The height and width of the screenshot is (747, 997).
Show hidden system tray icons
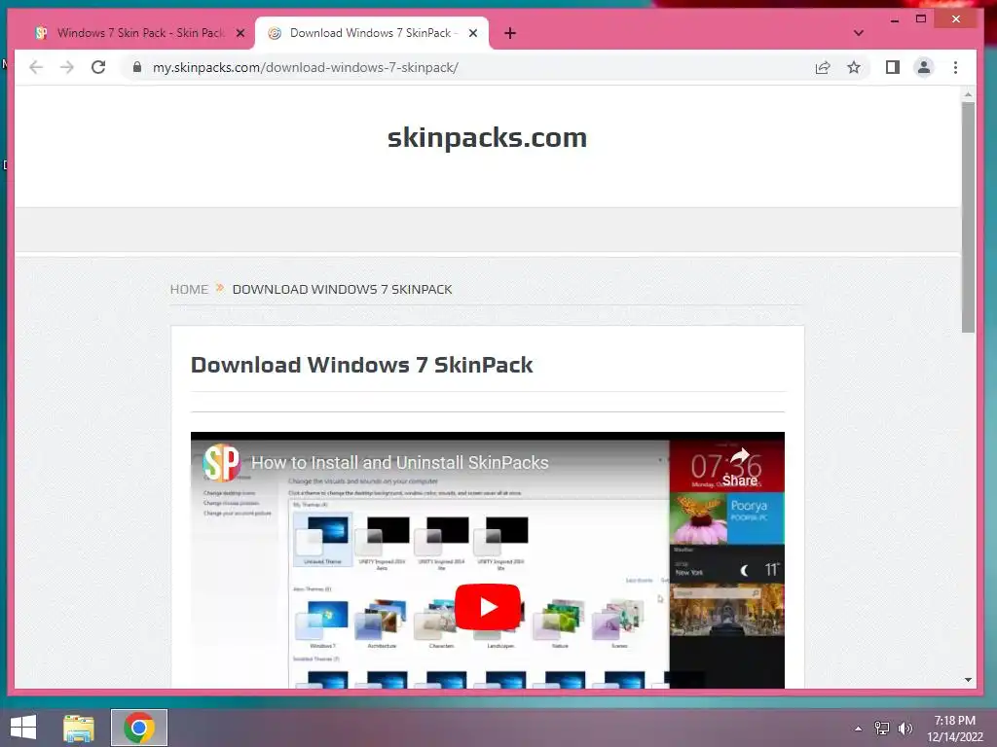(x=859, y=729)
